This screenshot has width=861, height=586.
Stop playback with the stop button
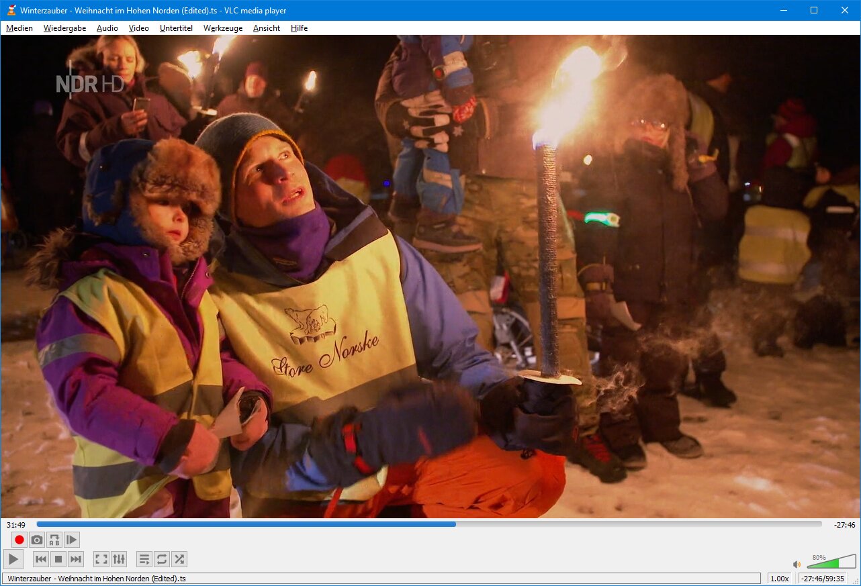(x=58, y=559)
